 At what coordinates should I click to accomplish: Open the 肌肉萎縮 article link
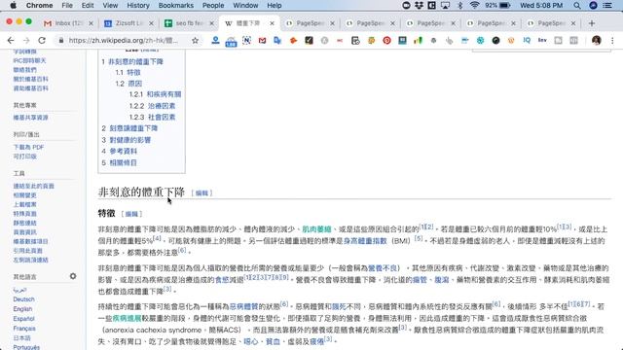[316, 229]
